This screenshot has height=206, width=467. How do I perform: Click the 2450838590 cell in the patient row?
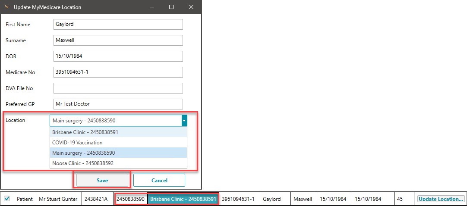131,199
